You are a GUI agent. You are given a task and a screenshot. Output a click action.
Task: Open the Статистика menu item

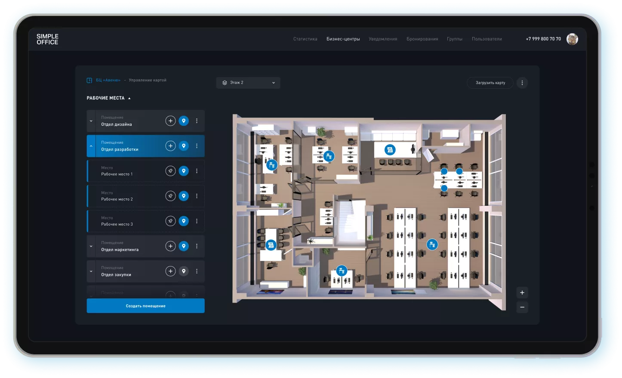(x=305, y=39)
